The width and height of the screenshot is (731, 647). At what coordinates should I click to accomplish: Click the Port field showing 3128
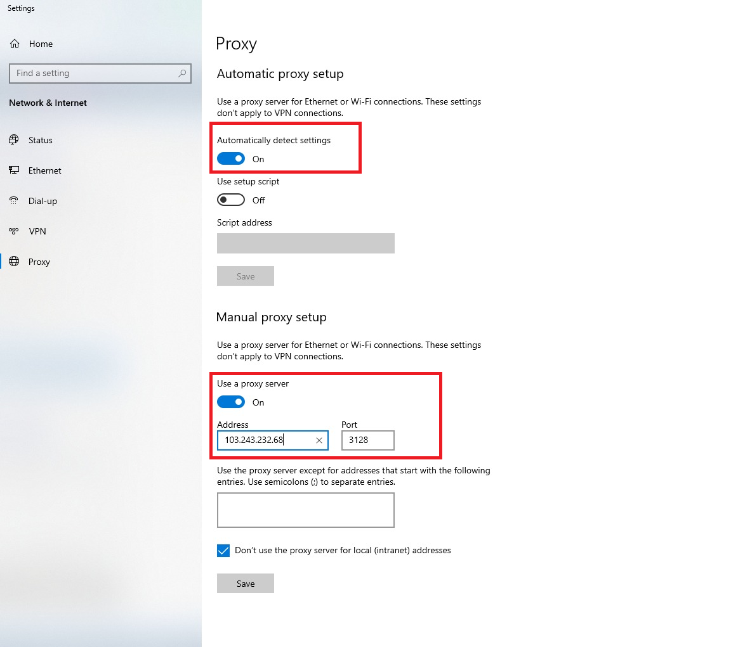tap(368, 440)
